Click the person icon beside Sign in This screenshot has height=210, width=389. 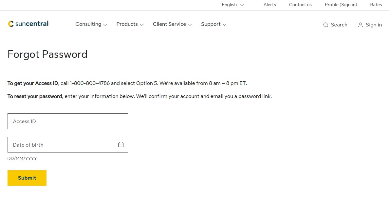tap(361, 25)
